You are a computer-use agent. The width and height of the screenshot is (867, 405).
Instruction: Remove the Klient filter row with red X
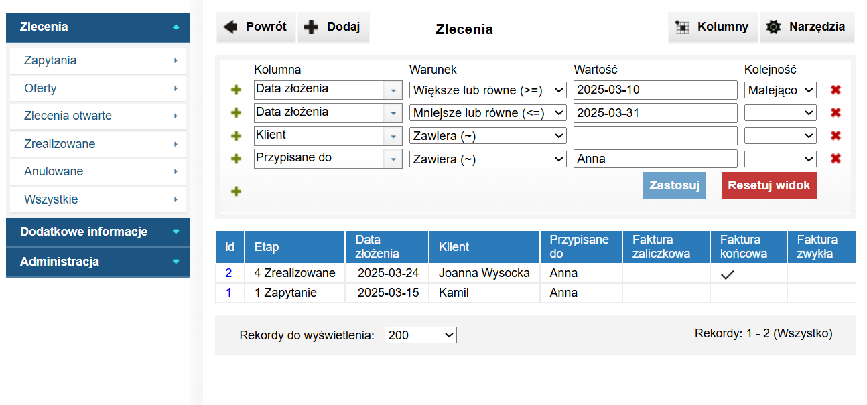(836, 136)
